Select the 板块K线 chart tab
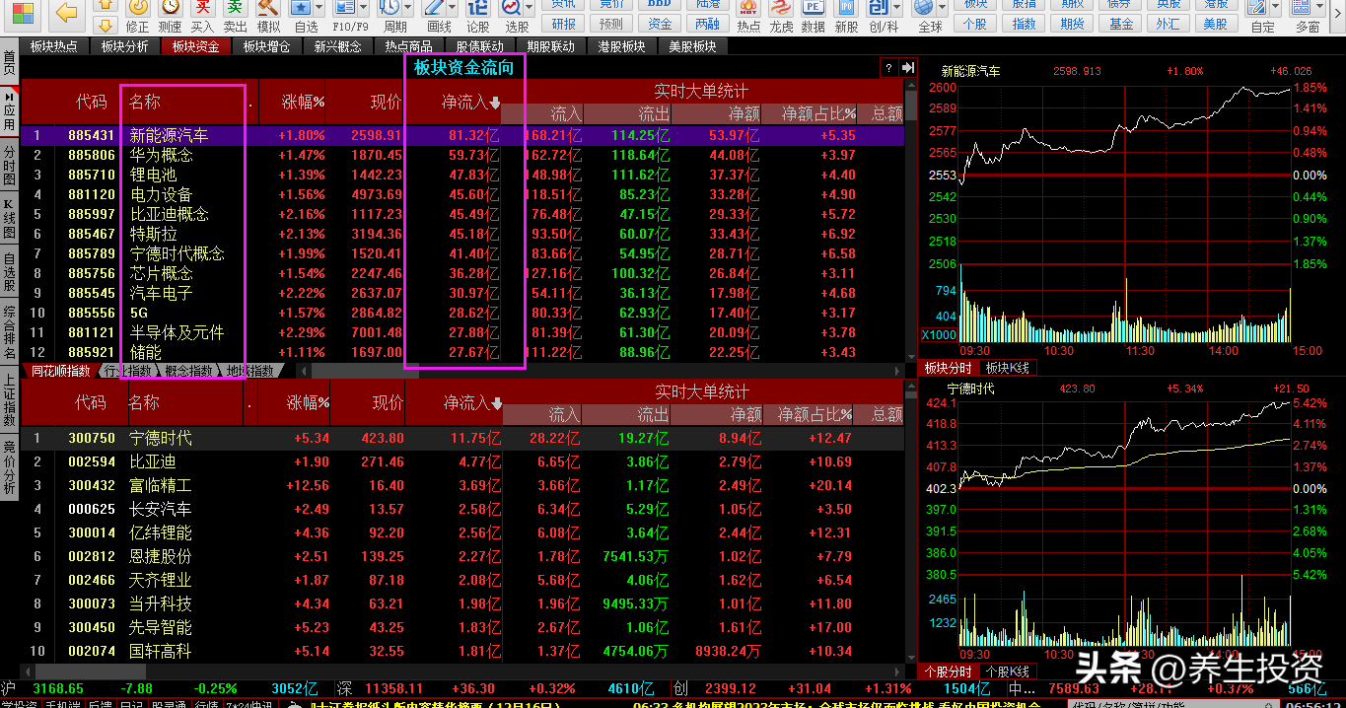This screenshot has width=1346, height=708. (1008, 368)
